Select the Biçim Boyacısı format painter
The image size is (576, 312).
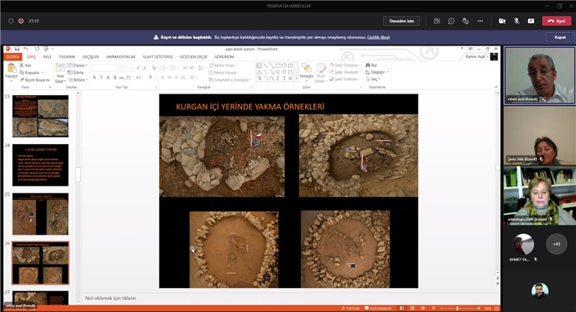(35, 80)
